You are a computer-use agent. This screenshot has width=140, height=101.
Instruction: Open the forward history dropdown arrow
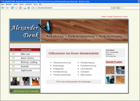pyautogui.click(x=10, y=8)
